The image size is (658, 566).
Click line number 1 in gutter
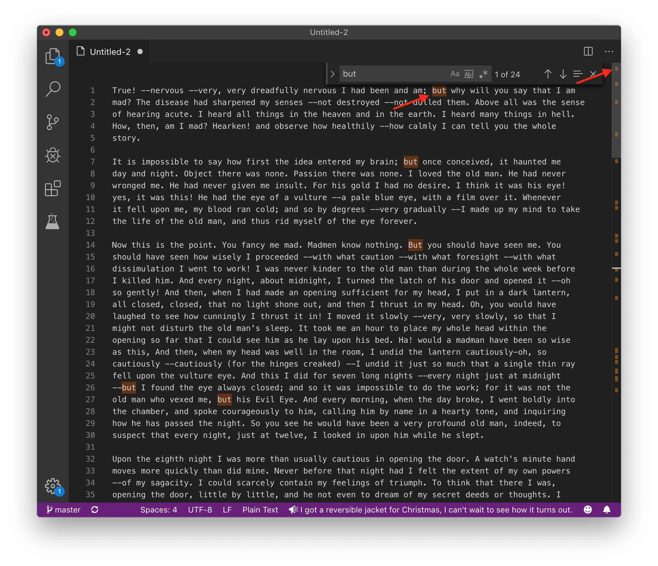(92, 90)
